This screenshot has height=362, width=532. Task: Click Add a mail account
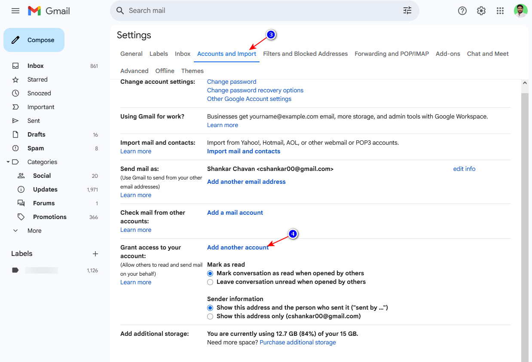tap(235, 213)
